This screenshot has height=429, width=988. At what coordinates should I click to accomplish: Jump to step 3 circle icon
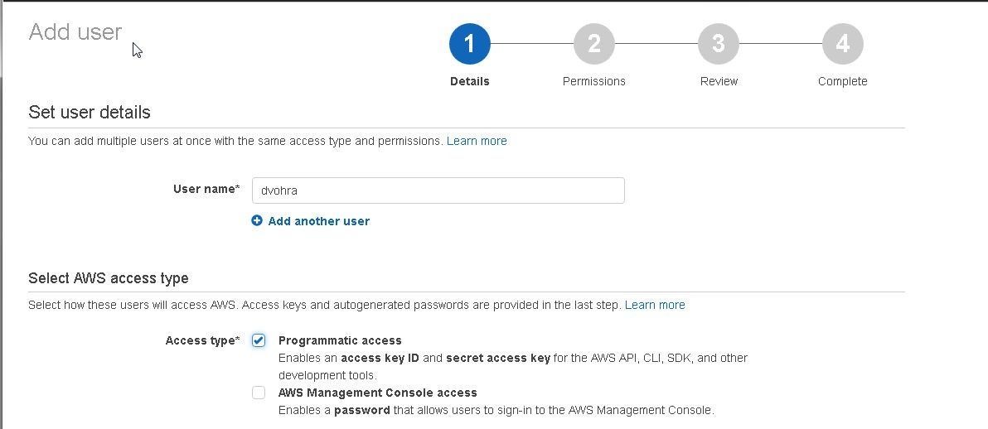pos(719,43)
